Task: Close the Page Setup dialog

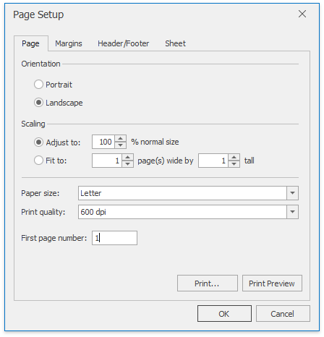Action: (x=302, y=14)
